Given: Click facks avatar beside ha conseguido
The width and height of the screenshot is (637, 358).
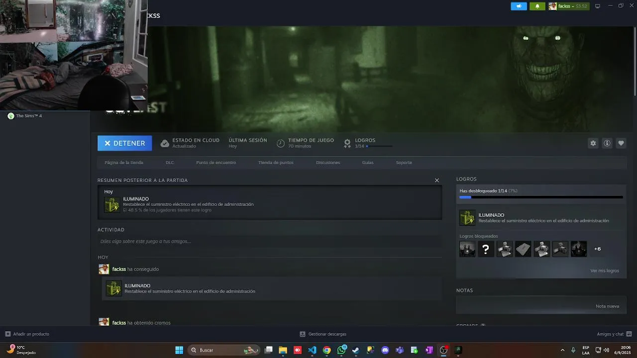Looking at the screenshot, I should 104,269.
